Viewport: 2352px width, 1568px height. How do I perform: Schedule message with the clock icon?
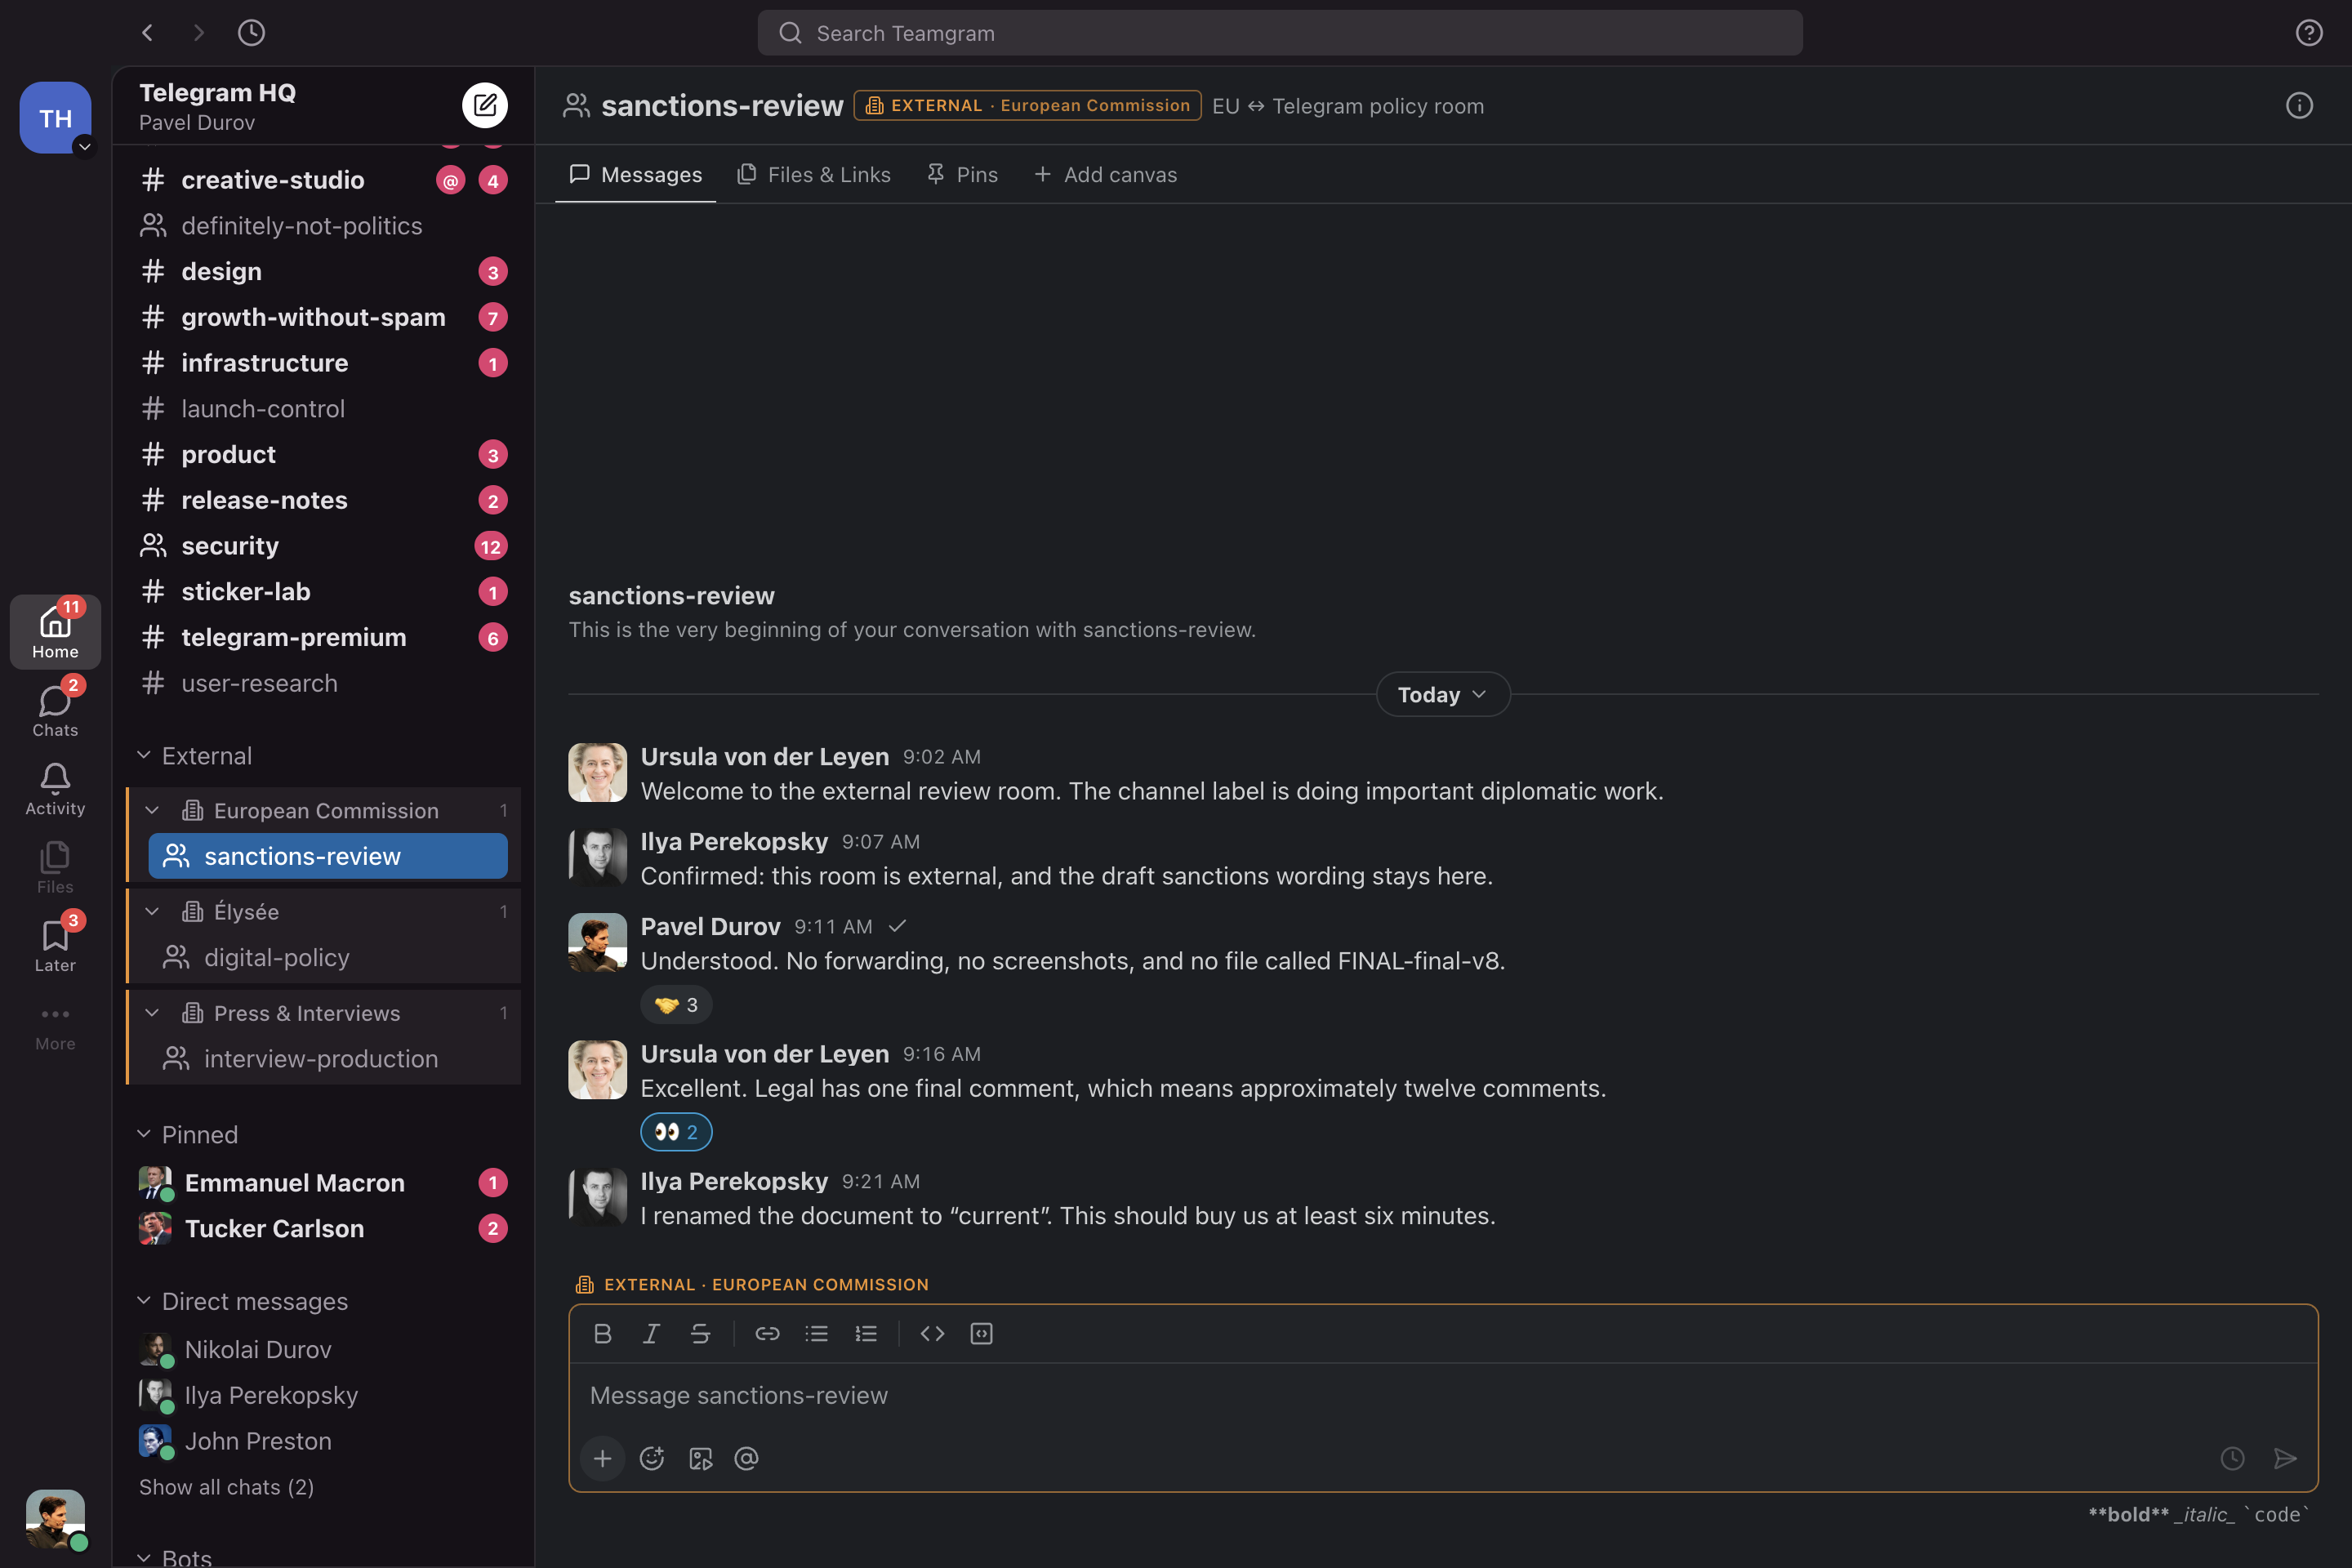point(2232,1458)
